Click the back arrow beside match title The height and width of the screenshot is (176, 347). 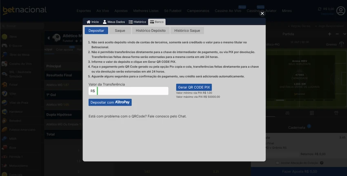click(x=49, y=38)
